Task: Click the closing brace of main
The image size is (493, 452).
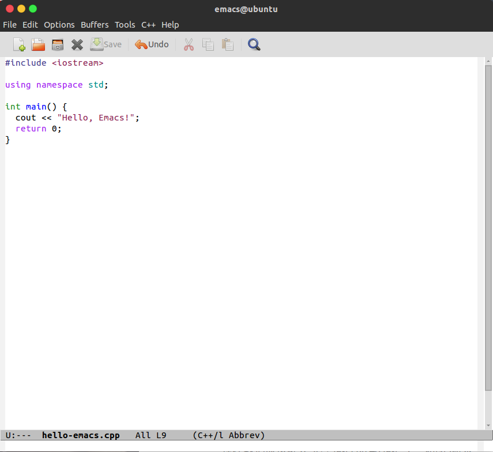Action: pyautogui.click(x=7, y=140)
